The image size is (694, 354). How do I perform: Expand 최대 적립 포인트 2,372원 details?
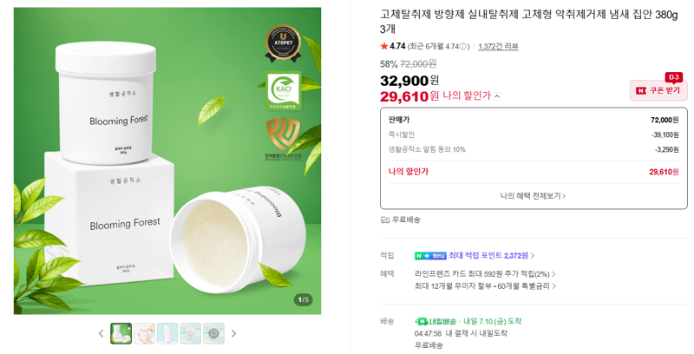coord(491,256)
